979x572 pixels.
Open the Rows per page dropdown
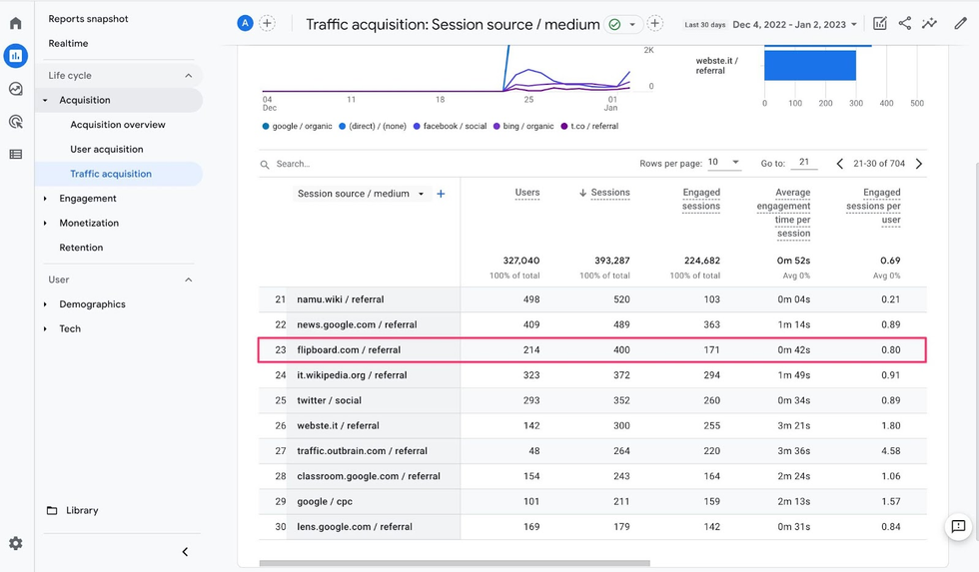(724, 163)
